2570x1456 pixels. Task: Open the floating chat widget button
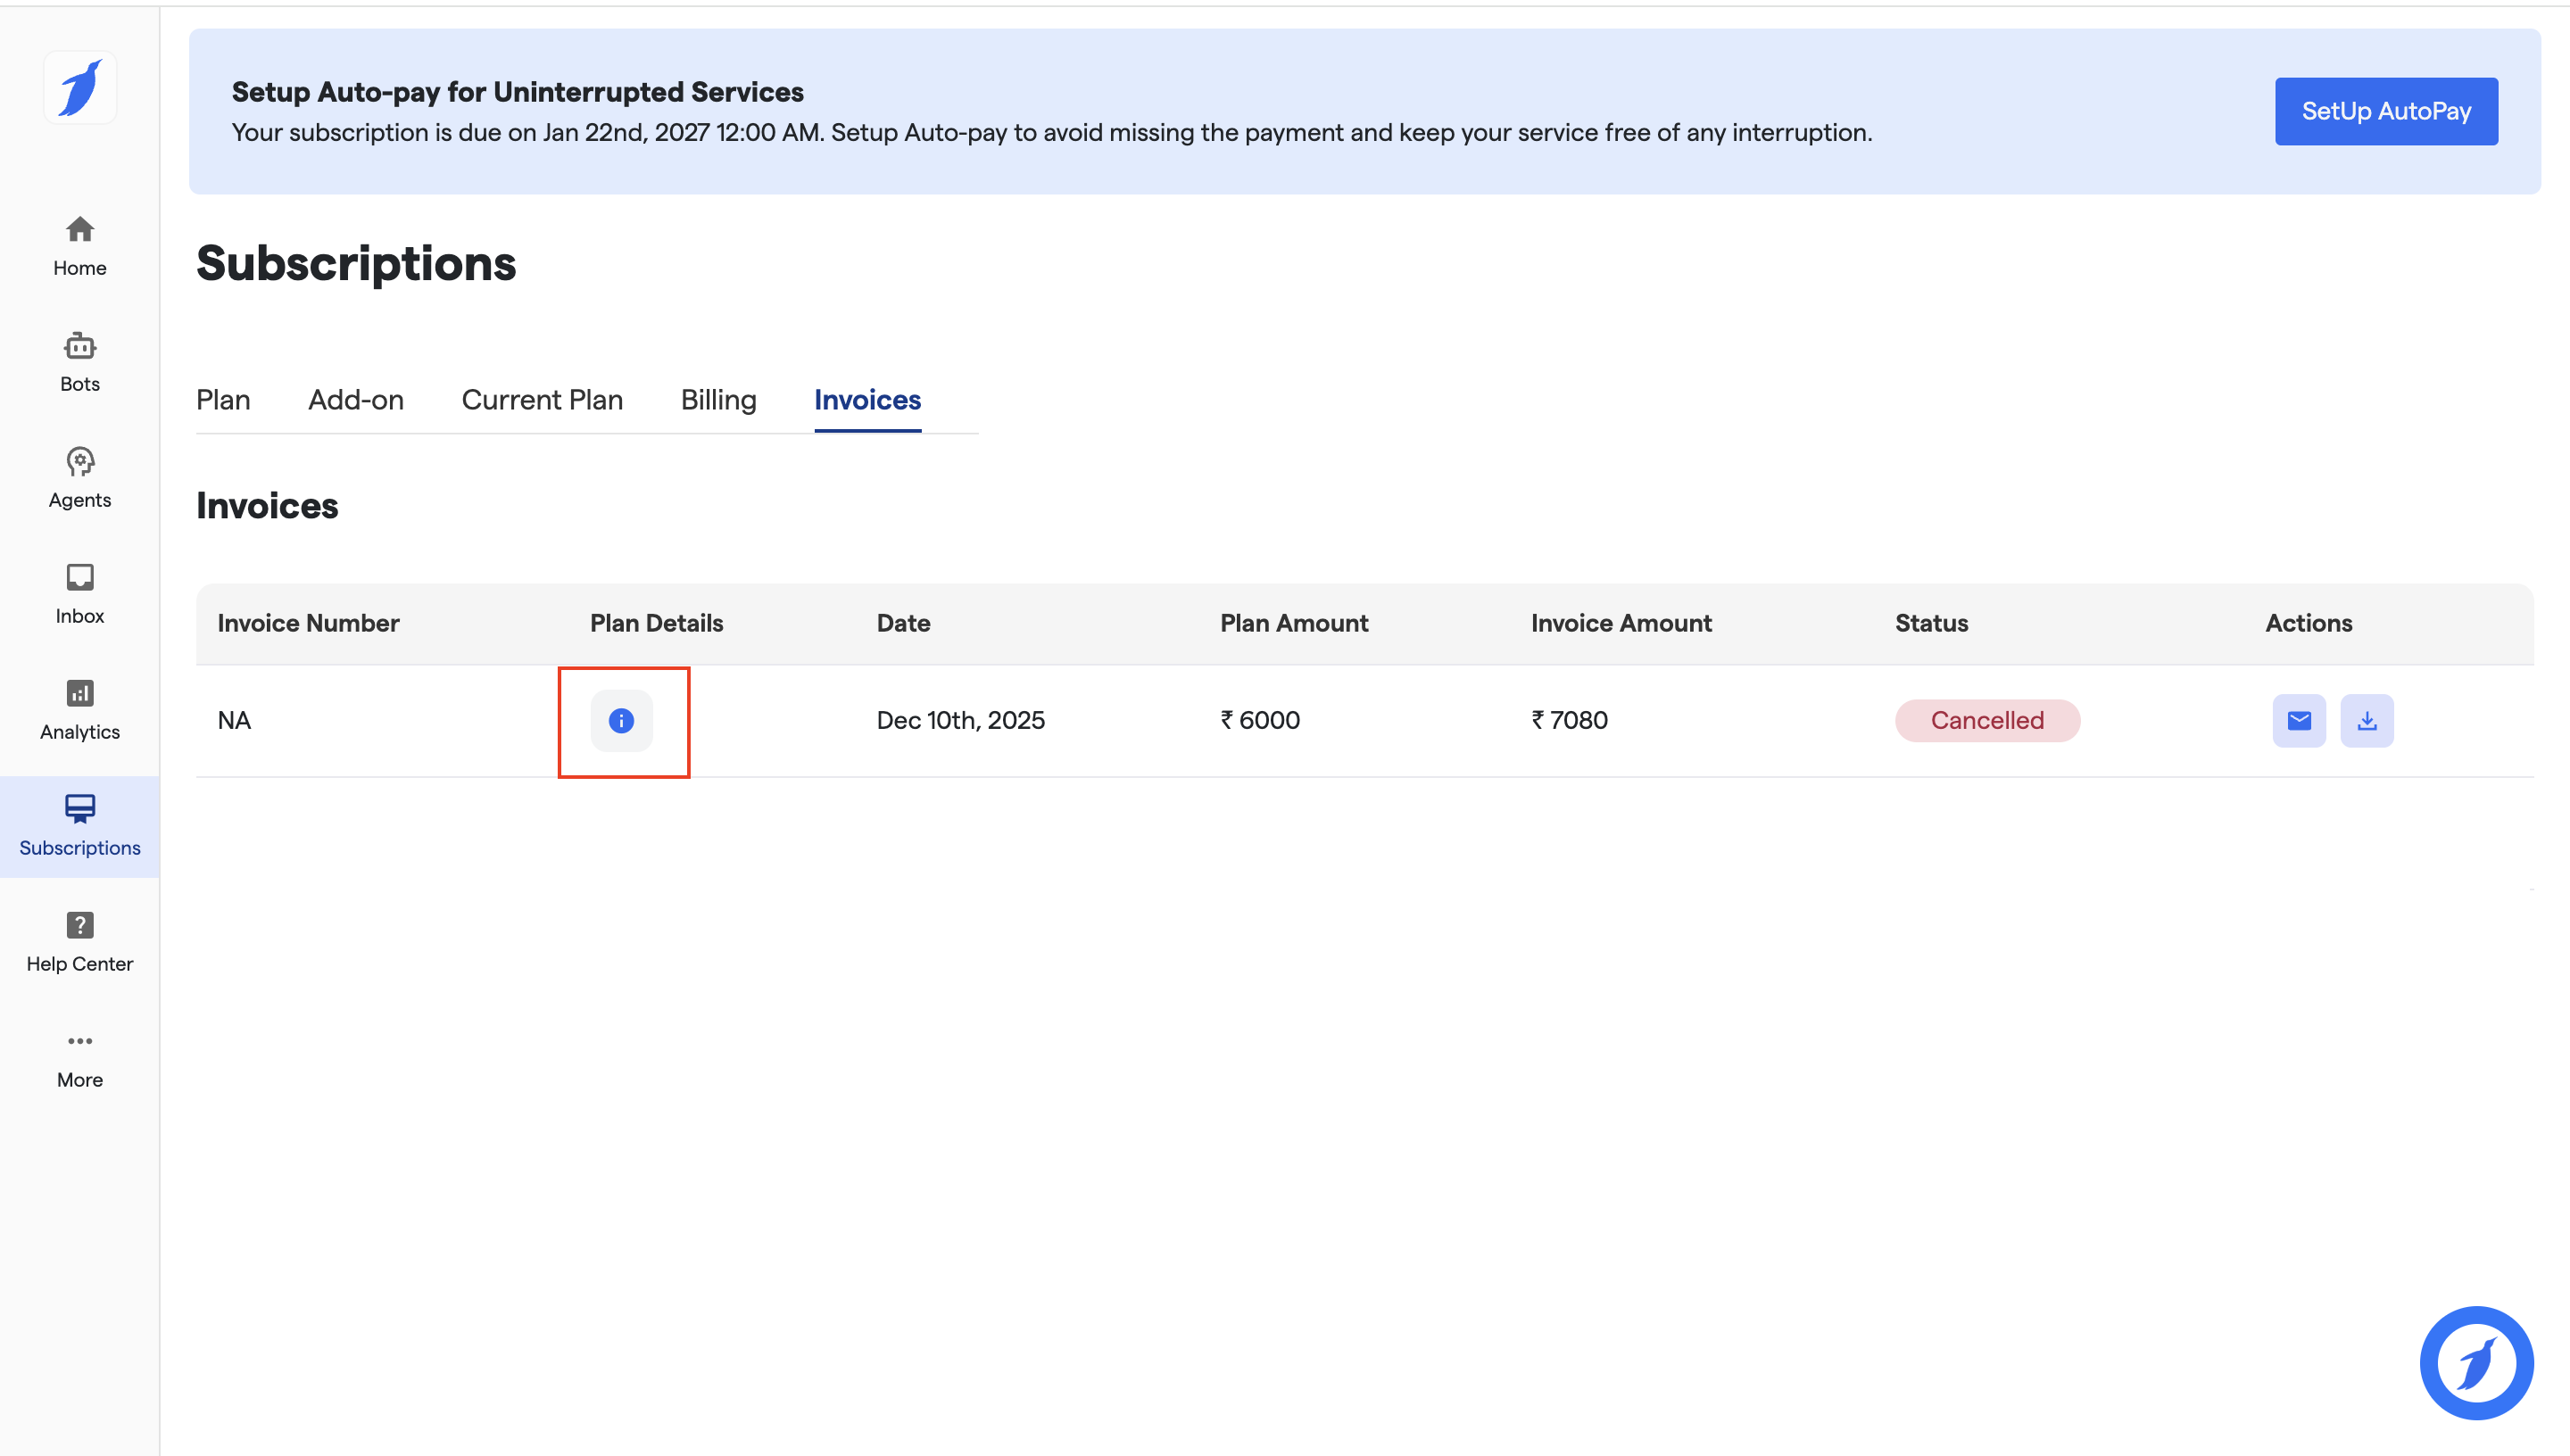[x=2475, y=1362]
